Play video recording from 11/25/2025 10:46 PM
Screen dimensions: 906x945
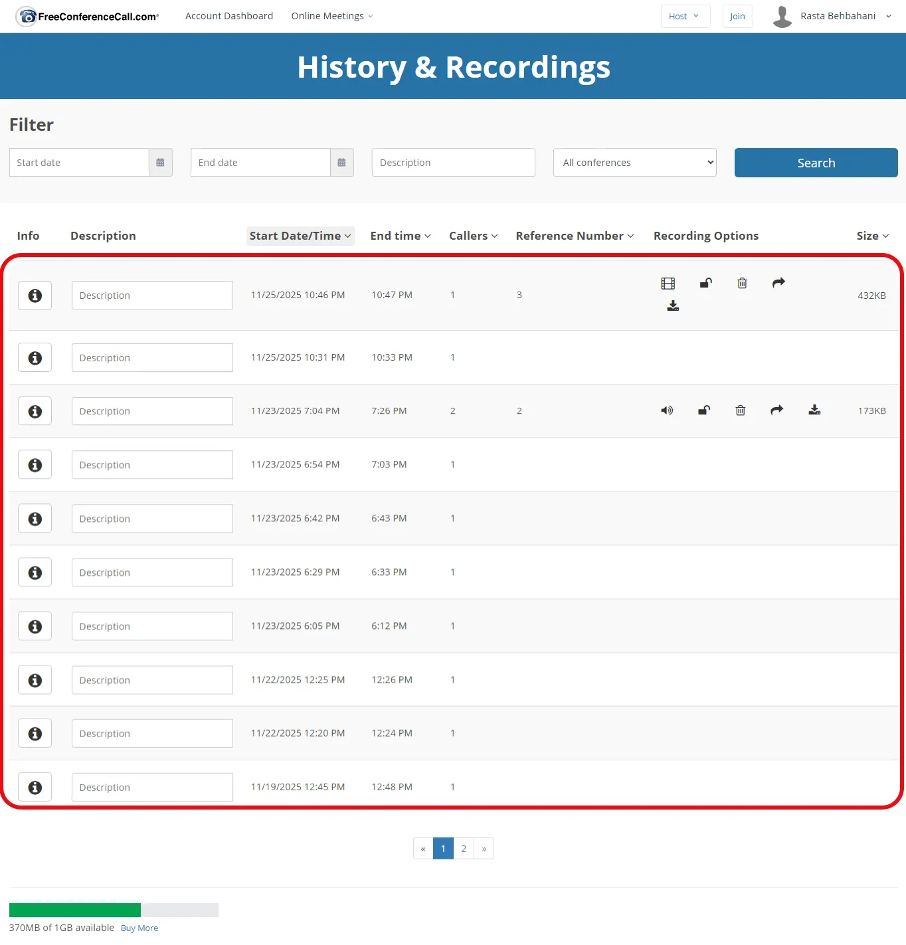pyautogui.click(x=668, y=284)
